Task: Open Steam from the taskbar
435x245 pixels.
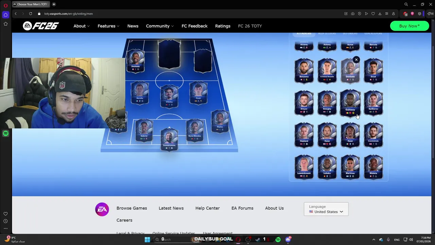Action: (x=258, y=240)
